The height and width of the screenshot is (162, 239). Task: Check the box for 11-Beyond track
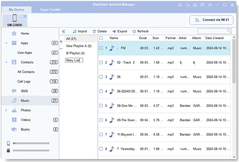click(101, 134)
